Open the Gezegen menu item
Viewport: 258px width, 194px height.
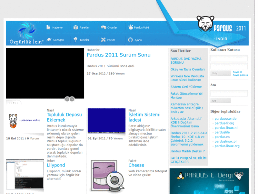pos(58,40)
